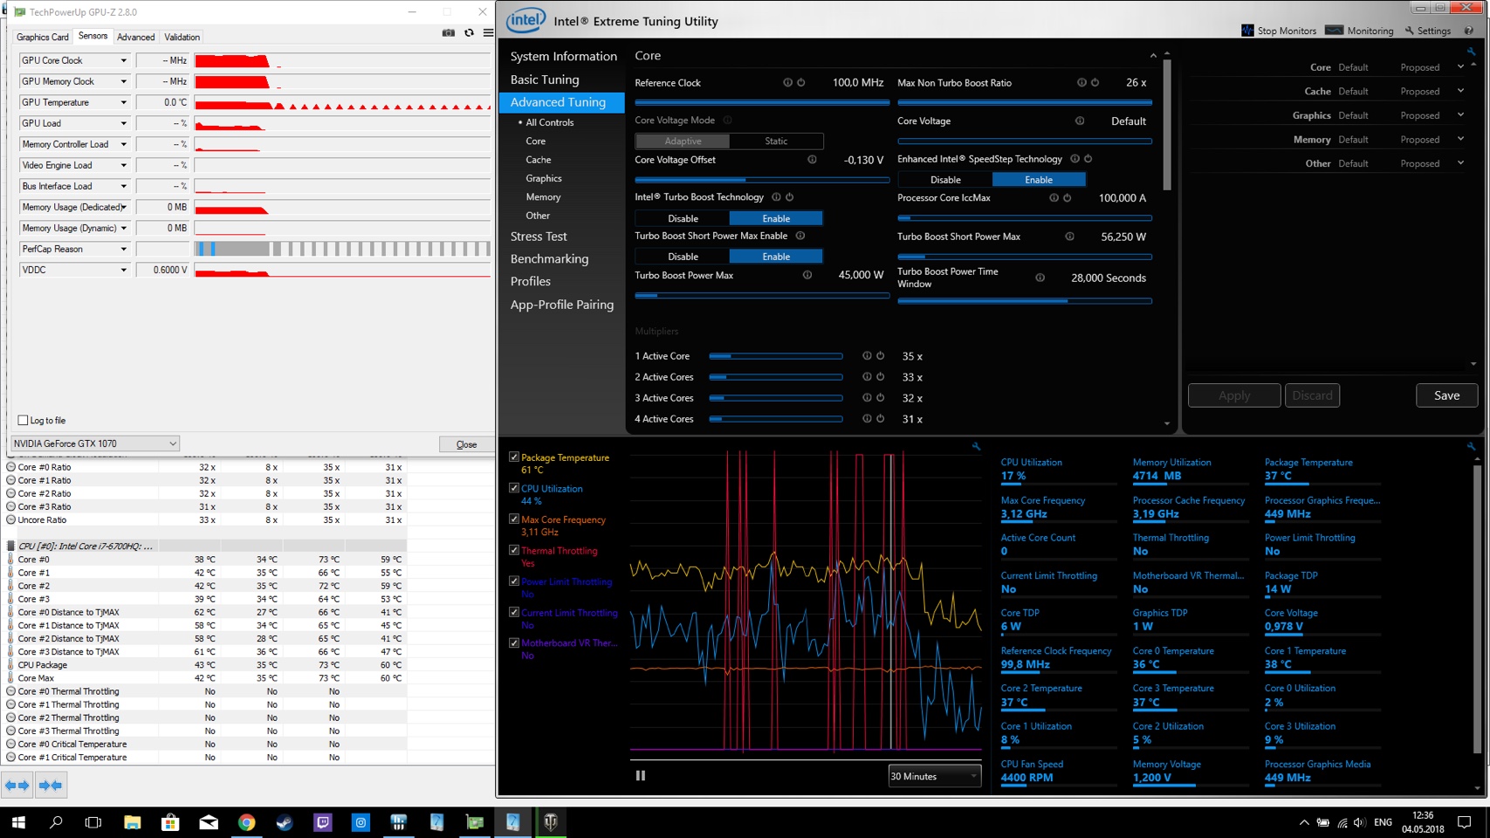
Task: Switch to Graphics Card tab in GPU-Z
Action: 42,37
